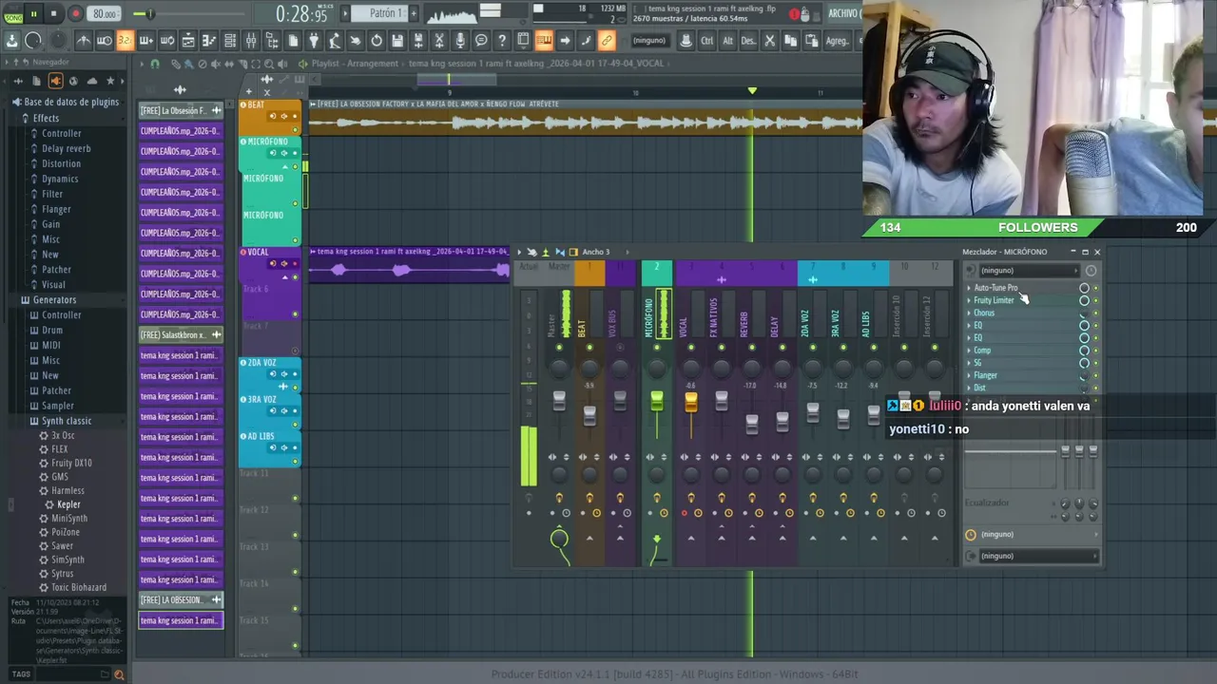Select the playlist zoom magnifier tool
This screenshot has height=684, width=1217.
pos(268,64)
